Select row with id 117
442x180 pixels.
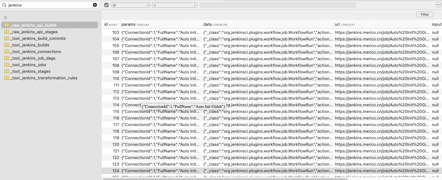[272, 124]
